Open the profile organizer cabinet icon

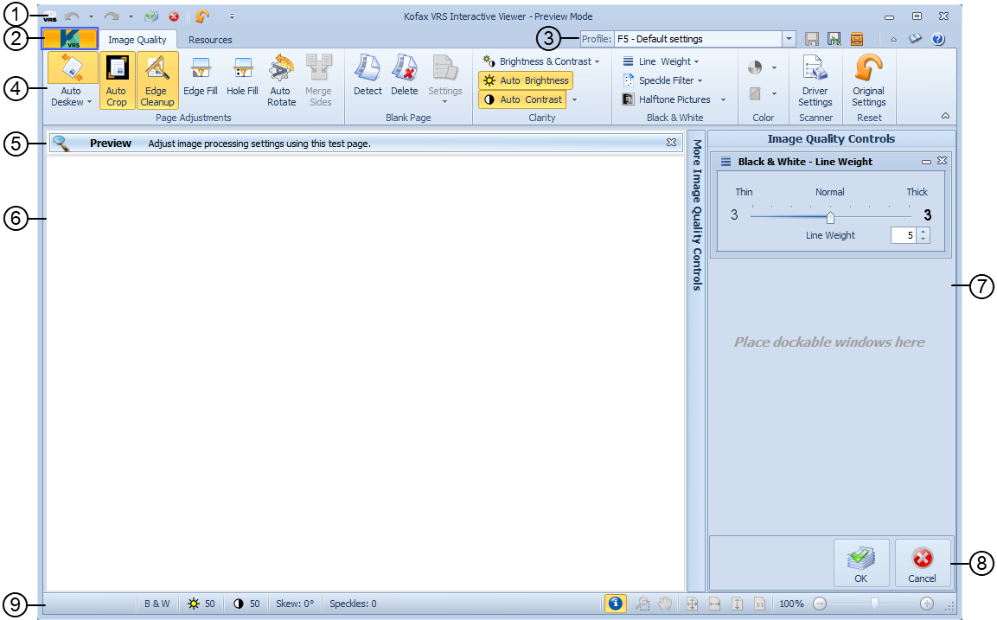[857, 39]
